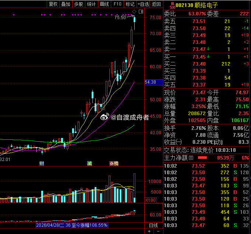
Task: Click 买一 price 73.45
Action: 199,57
